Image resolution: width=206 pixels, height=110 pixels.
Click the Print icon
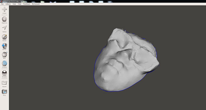coord(5,92)
